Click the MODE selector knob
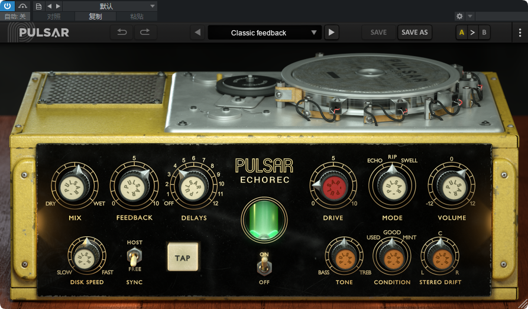Viewport: 528px width, 309px height. pos(392,186)
